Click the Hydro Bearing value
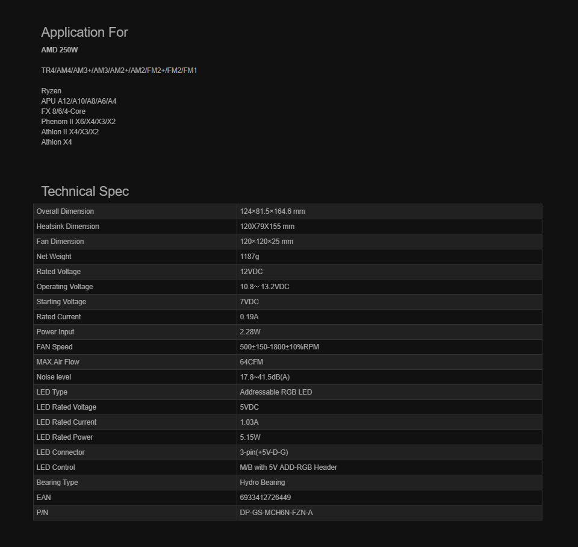578x547 pixels. pyautogui.click(x=263, y=483)
